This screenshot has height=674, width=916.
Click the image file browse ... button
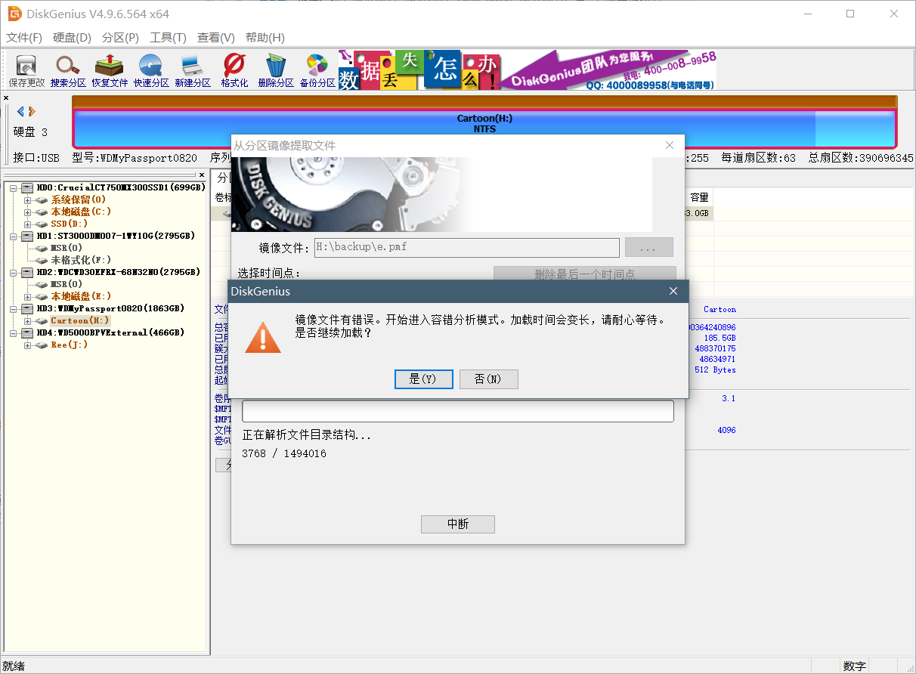pyautogui.click(x=649, y=247)
